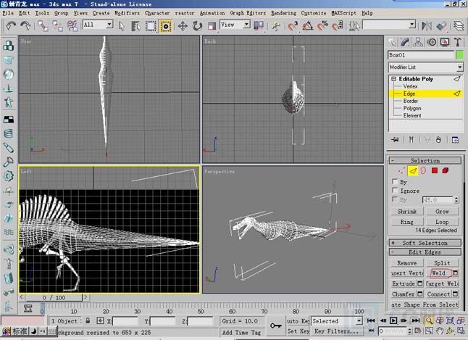Click the Rectangular Selection Region icon
The image size is (468, 340).
(151, 26)
